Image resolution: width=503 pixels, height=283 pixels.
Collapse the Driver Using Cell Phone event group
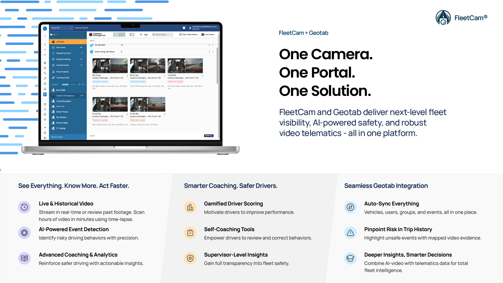point(213,52)
